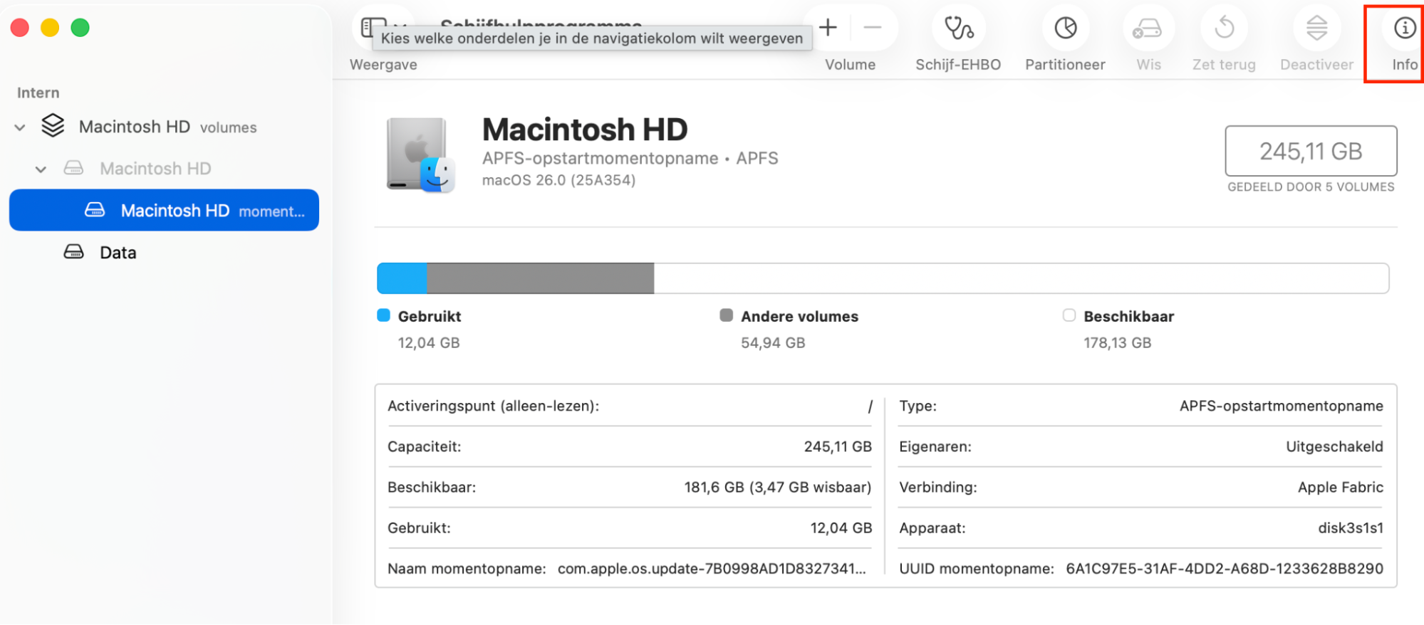Click the Intern sidebar section header
The height and width of the screenshot is (625, 1424).
(38, 93)
